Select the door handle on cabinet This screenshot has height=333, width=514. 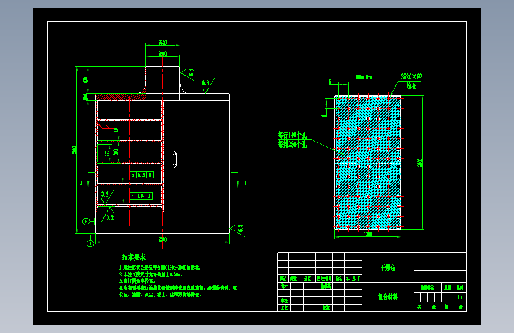click(x=174, y=159)
